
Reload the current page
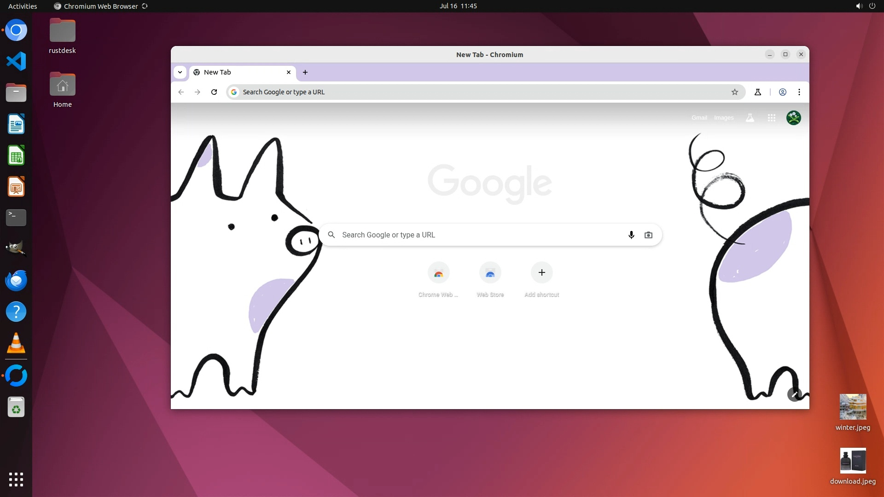point(214,92)
